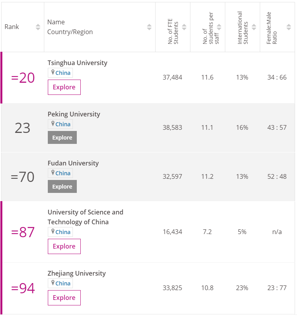Screen dimensions: 297x316
Task: Sort by Female:Male Ratio arrows
Action: coord(289,27)
